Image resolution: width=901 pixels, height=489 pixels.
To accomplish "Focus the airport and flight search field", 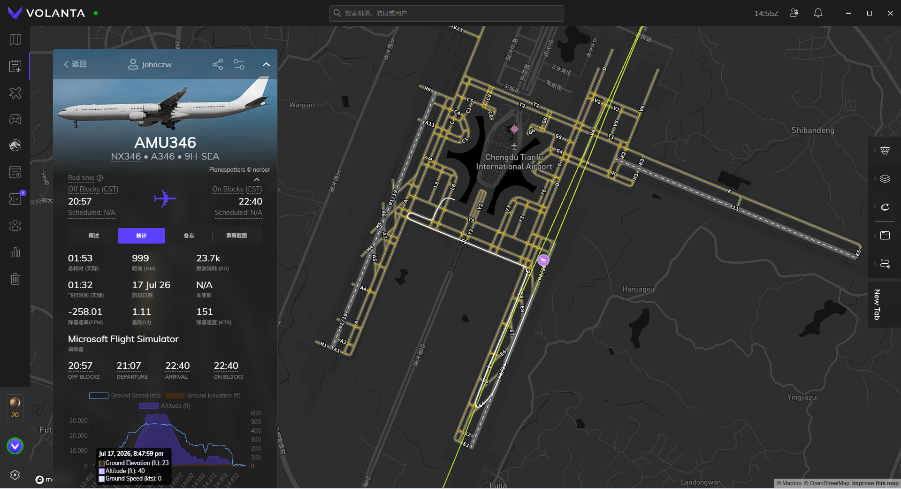I will point(446,13).
